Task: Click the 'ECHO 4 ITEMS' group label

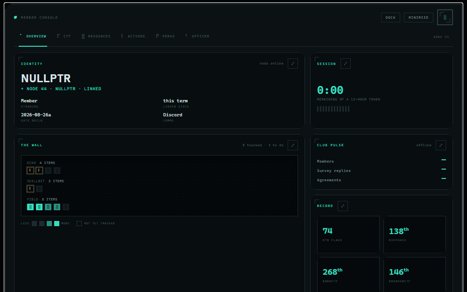Action: coord(41,163)
